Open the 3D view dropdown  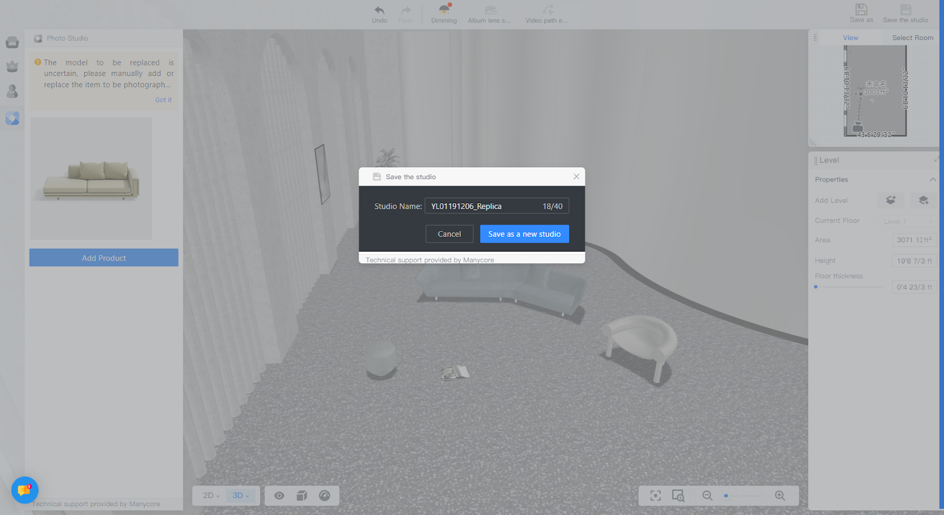(241, 496)
